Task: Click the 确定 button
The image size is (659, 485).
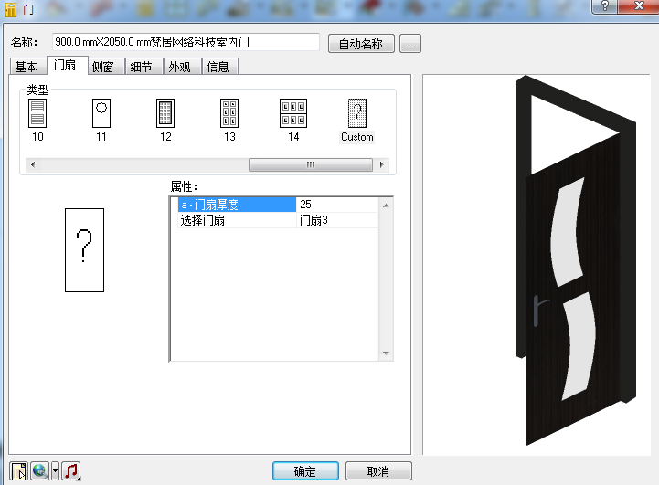Action: (x=305, y=471)
